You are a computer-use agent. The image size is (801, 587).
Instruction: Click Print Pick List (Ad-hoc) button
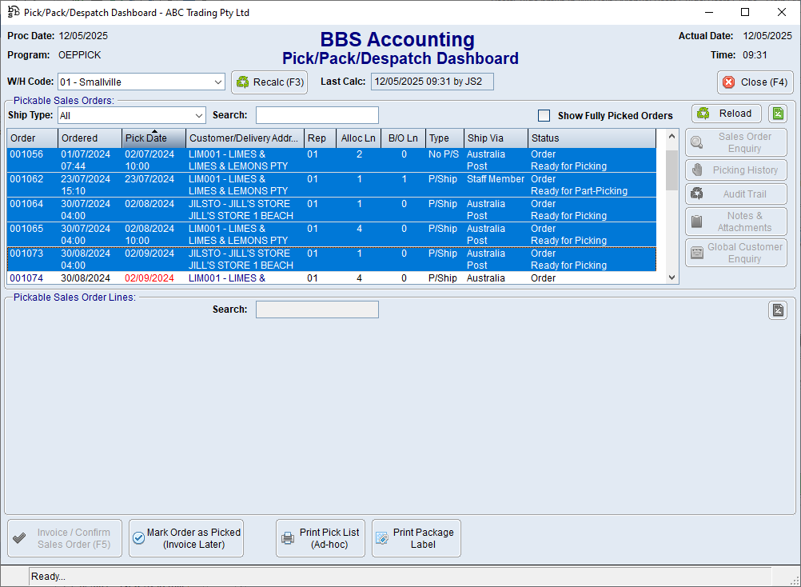(x=321, y=538)
